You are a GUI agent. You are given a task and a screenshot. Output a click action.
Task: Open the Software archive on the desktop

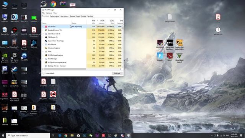5,122
